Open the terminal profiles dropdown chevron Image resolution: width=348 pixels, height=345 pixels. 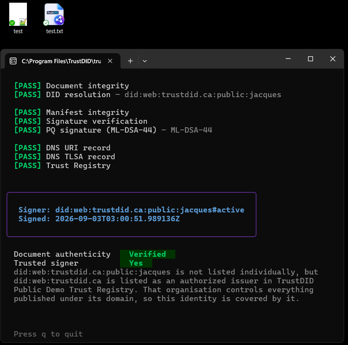(x=145, y=61)
